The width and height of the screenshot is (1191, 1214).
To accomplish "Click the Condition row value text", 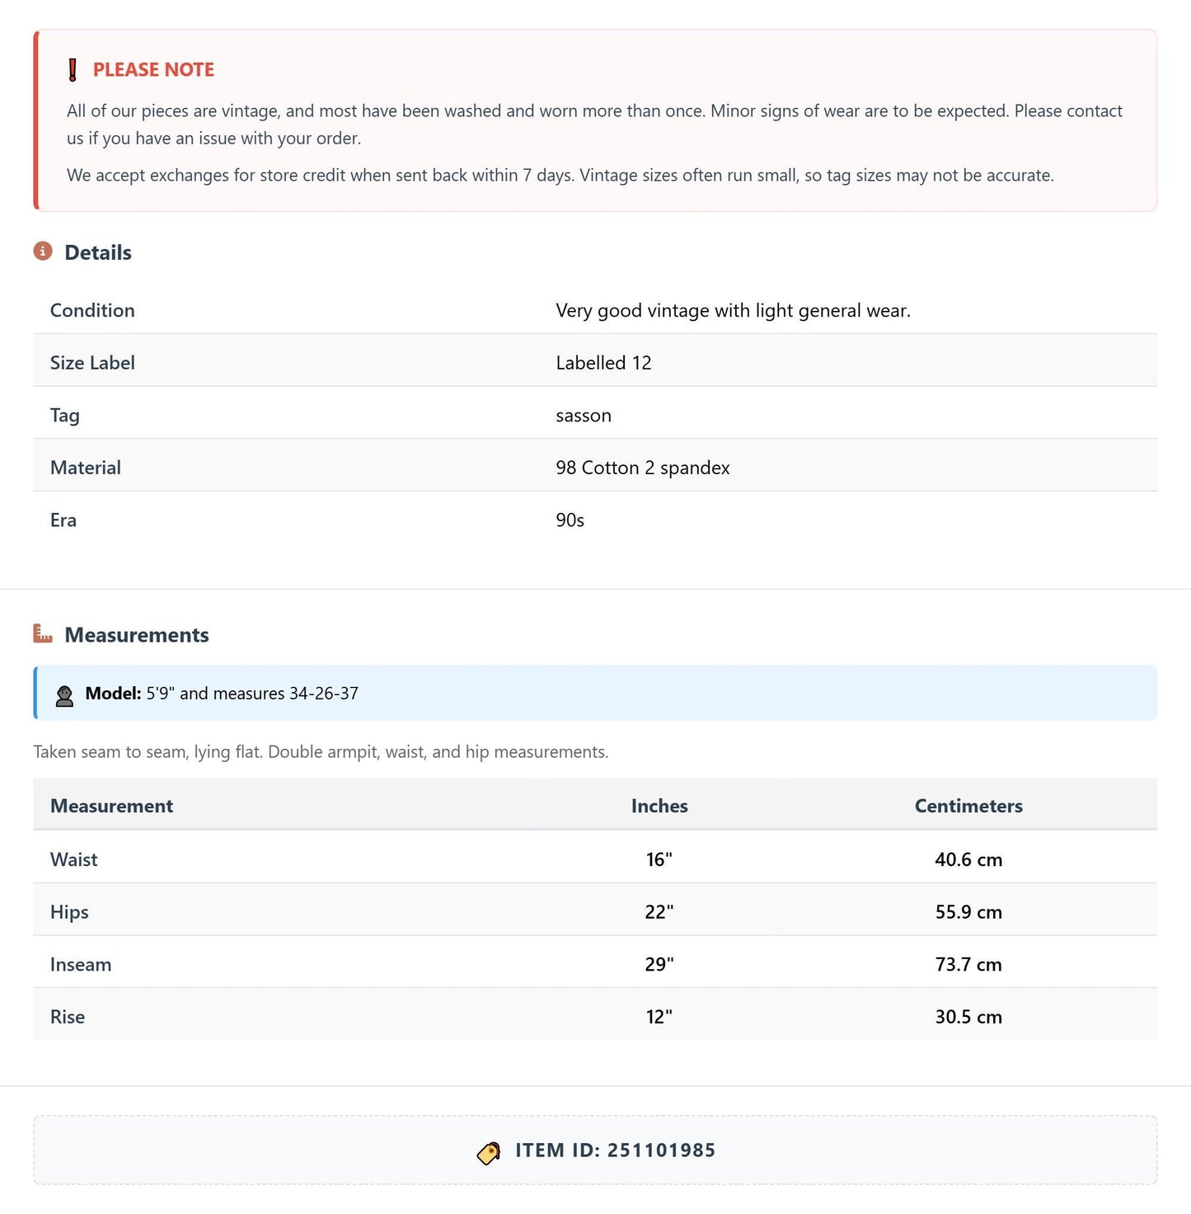I will pyautogui.click(x=733, y=310).
